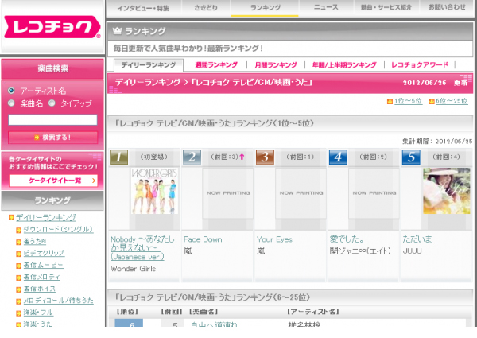Open 洋楽・フル ranking link
Image resolution: width=477 pixels, height=338 pixels.
tap(38, 313)
